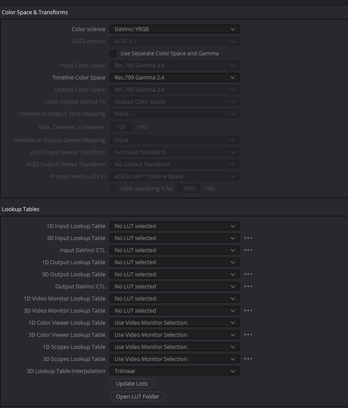Click the Max. Timeline Luminance nits field

121,127
